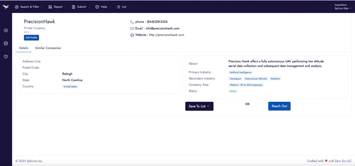
Task: Open the shield item in left sidebar
Action: coord(6,57)
